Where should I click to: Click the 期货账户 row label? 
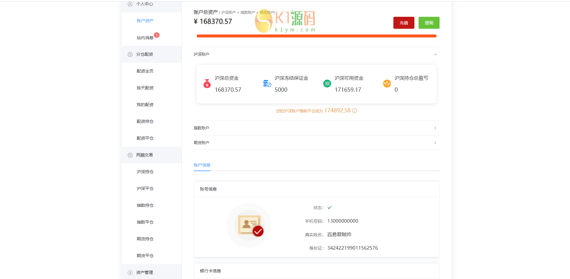[x=201, y=143]
